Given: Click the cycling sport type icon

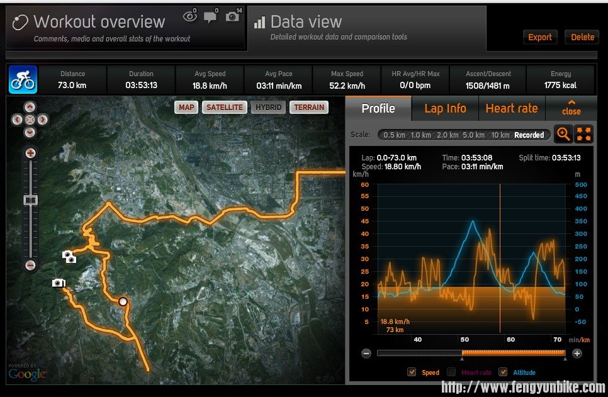Looking at the screenshot, I should tap(23, 80).
